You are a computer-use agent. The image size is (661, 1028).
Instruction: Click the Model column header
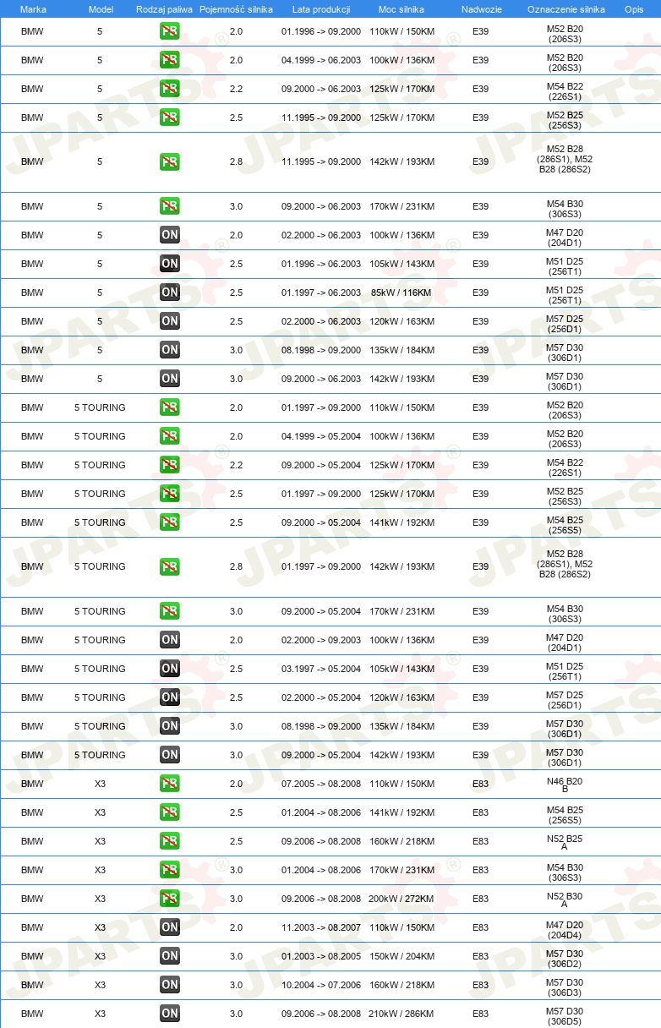[101, 9]
